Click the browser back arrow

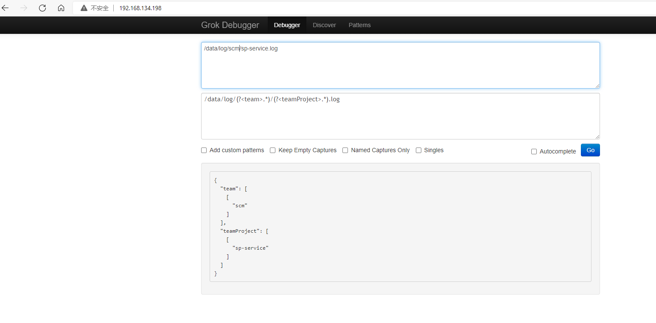[x=6, y=8]
